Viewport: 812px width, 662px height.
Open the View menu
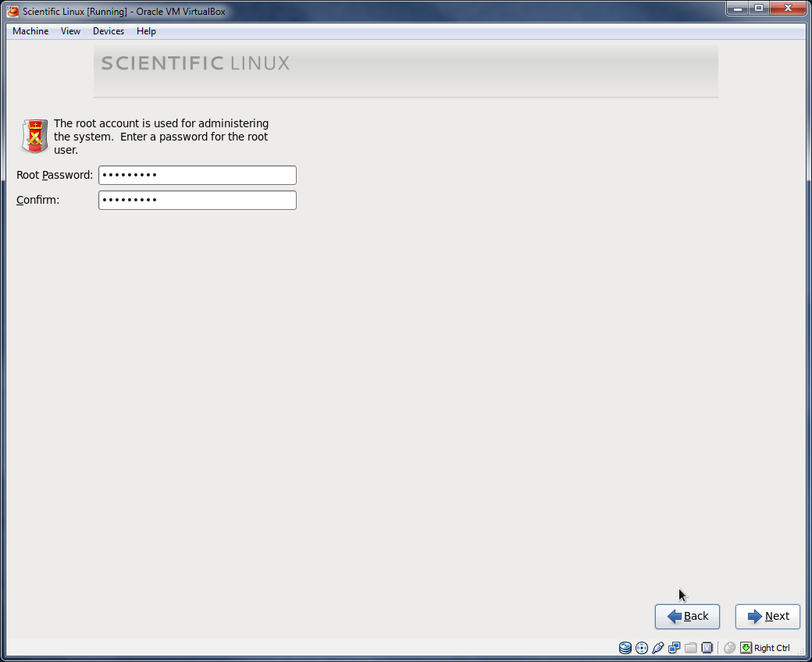tap(70, 31)
